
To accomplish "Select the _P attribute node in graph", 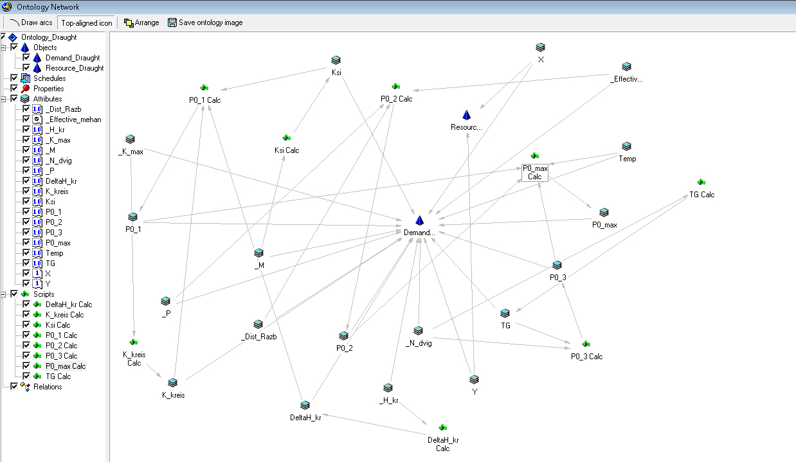I will coord(165,301).
